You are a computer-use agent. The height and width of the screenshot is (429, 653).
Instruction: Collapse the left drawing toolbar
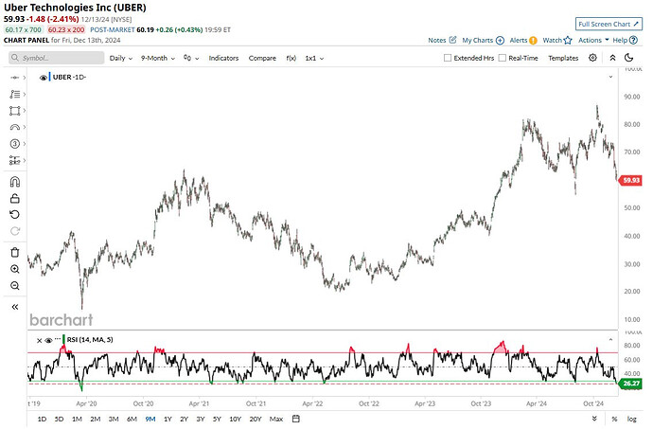14,307
